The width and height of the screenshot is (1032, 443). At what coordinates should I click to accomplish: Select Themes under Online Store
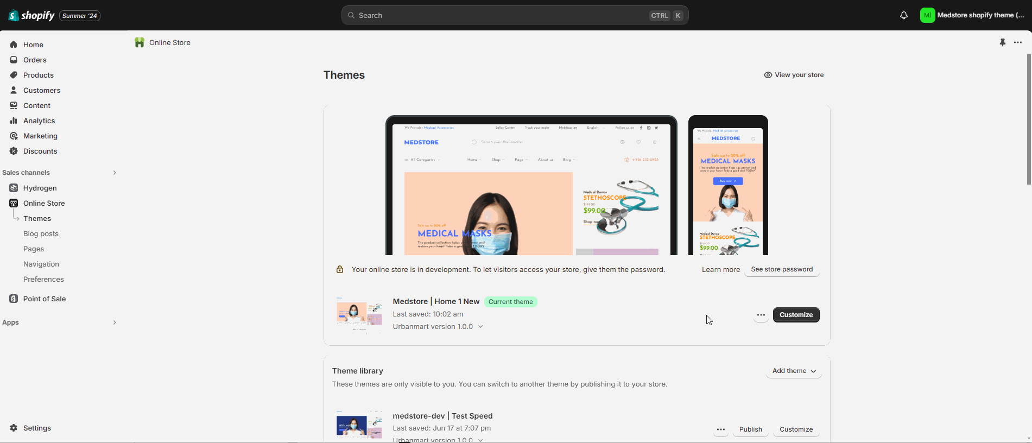37,218
